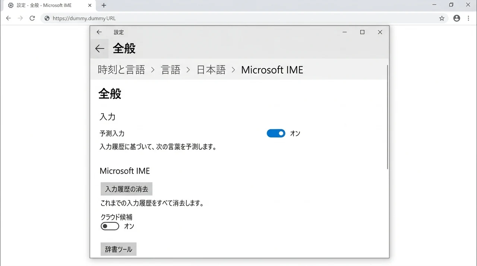477x266 pixels.
Task: Click the 入力 section heading
Action: [108, 117]
